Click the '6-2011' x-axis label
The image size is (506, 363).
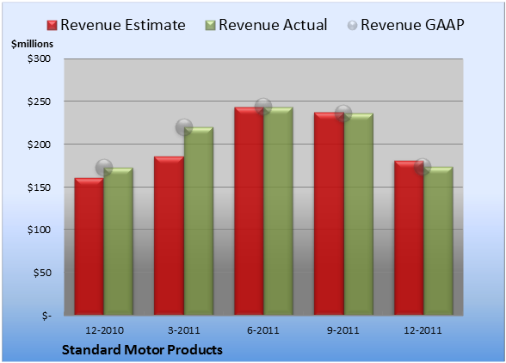[263, 330]
